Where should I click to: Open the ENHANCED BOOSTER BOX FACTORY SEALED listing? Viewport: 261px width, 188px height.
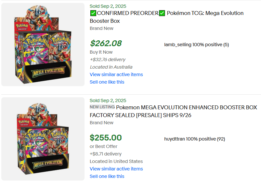point(173,111)
